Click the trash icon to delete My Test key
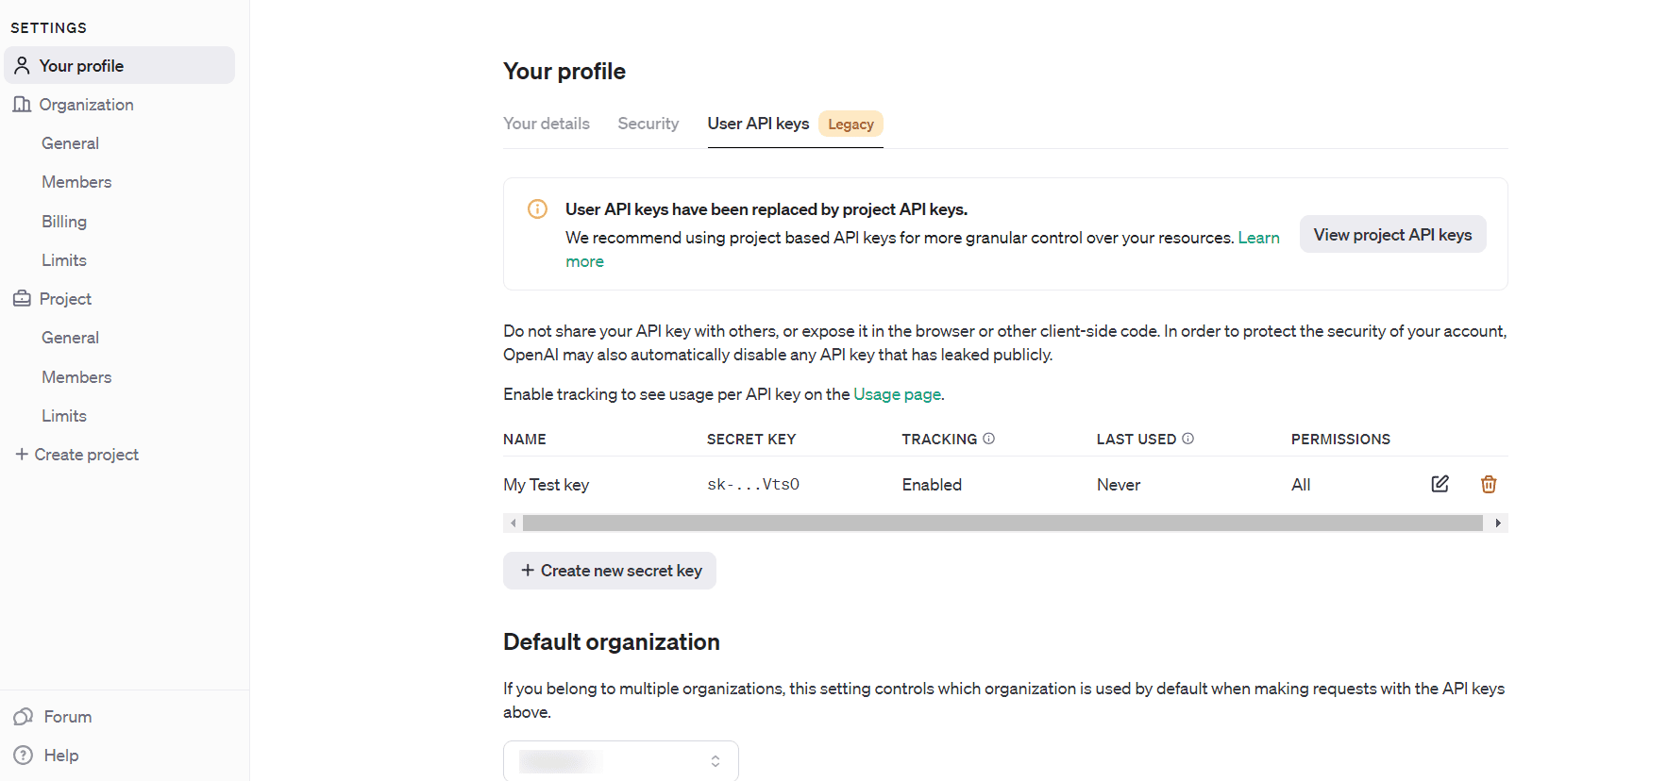This screenshot has height=781, width=1667. point(1489,484)
